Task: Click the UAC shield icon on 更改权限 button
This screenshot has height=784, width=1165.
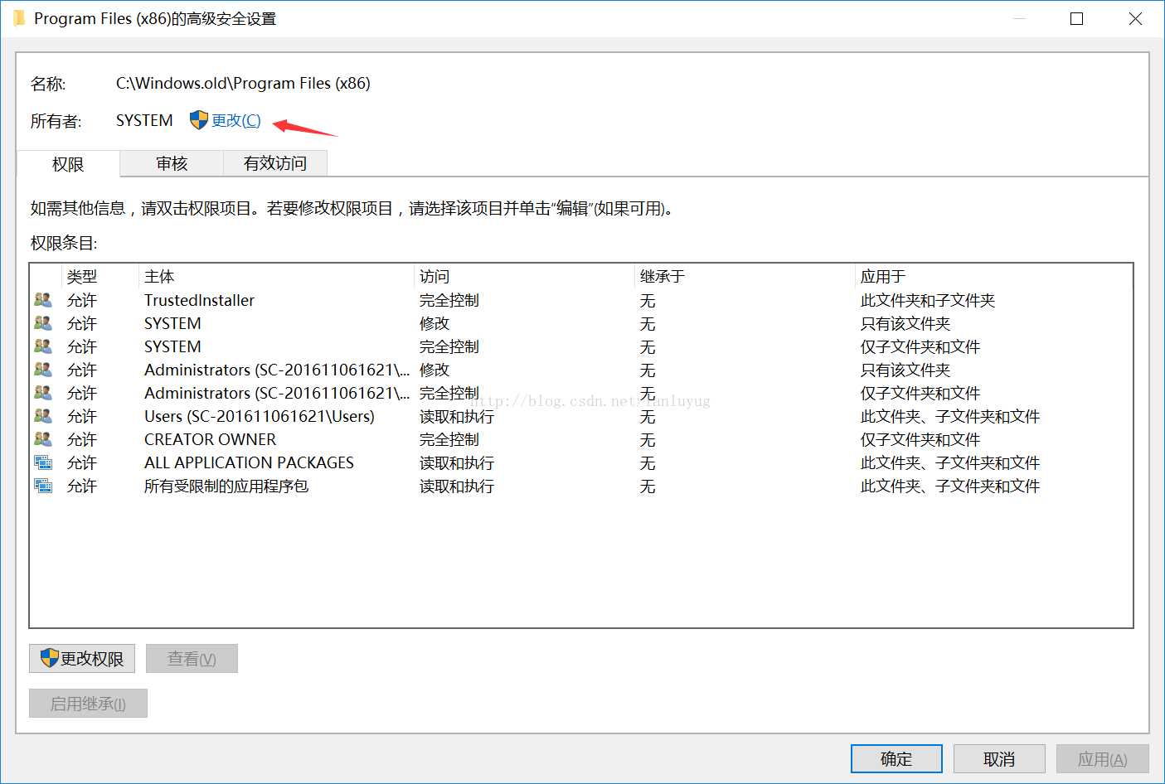Action: pyautogui.click(x=50, y=658)
